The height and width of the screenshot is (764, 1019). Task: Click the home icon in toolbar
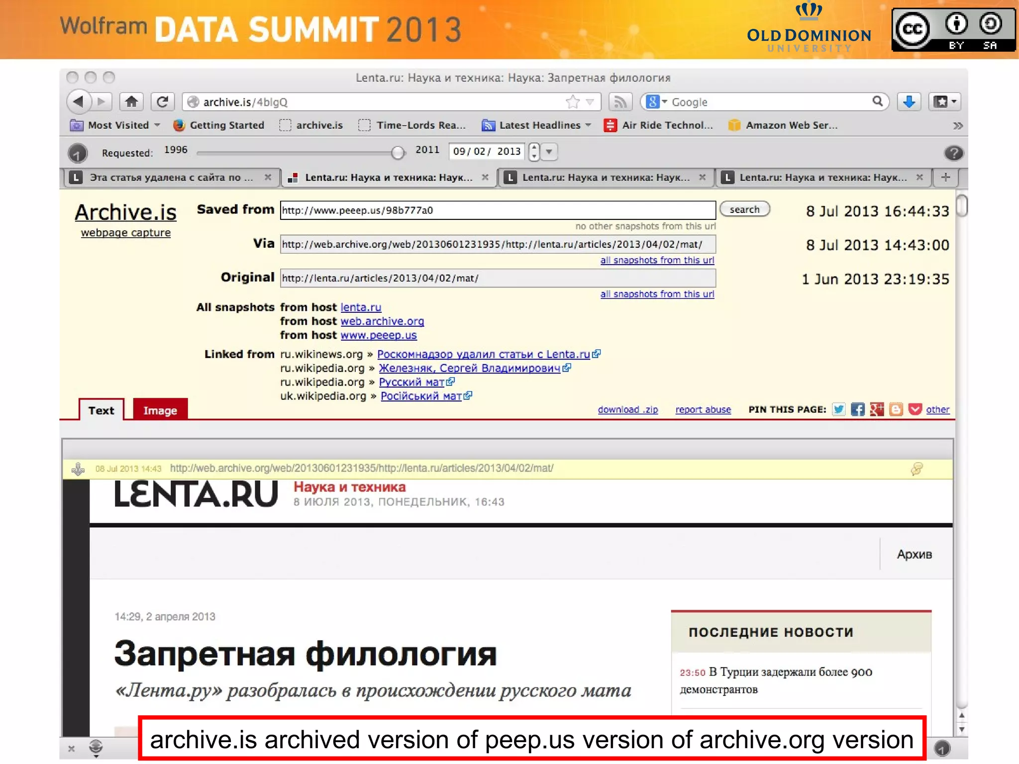tap(131, 102)
